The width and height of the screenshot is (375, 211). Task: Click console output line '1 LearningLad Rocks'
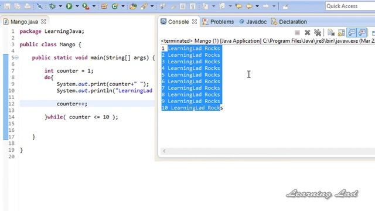[190, 49]
